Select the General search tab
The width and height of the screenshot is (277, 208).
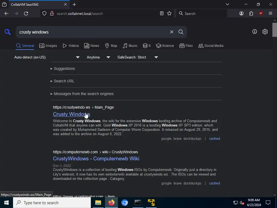(x=25, y=45)
